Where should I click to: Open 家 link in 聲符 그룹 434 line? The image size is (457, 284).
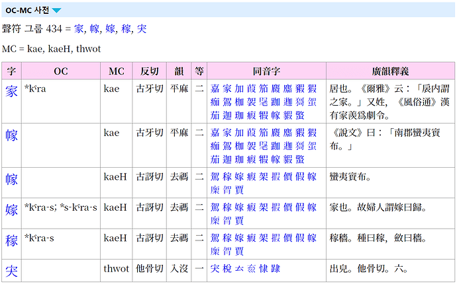(79, 29)
